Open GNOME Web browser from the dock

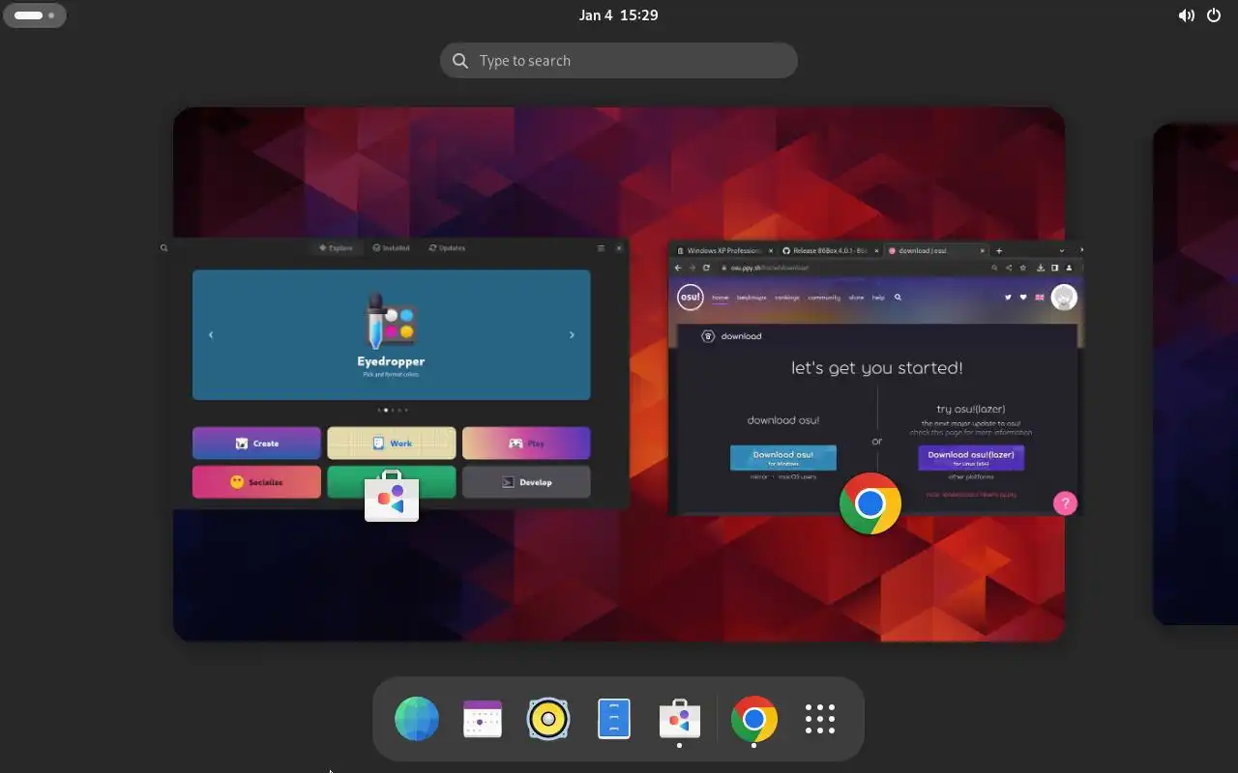click(x=417, y=719)
